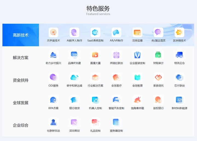Click the SaaS系统定制 text label
The height and width of the screenshot is (141, 197).
[95, 41]
